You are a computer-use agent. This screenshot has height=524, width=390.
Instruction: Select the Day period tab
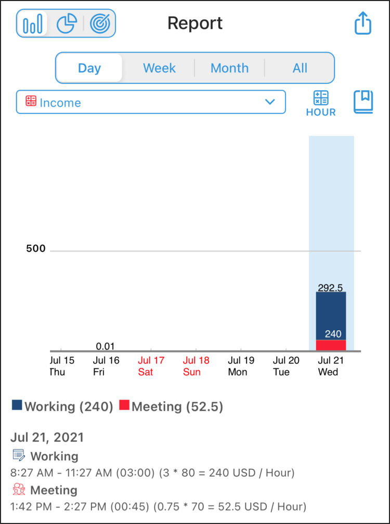89,68
